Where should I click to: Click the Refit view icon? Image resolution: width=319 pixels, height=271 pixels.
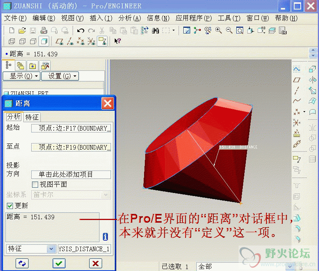(x=240, y=30)
